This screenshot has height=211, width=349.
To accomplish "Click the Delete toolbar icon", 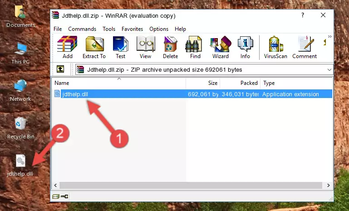I will [171, 47].
